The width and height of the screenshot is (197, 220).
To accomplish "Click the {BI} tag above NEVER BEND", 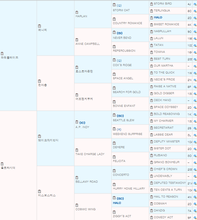I will [x=119, y=33].
